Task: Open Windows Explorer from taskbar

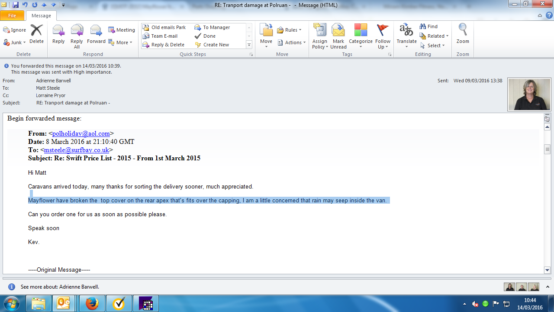Action: [x=39, y=303]
